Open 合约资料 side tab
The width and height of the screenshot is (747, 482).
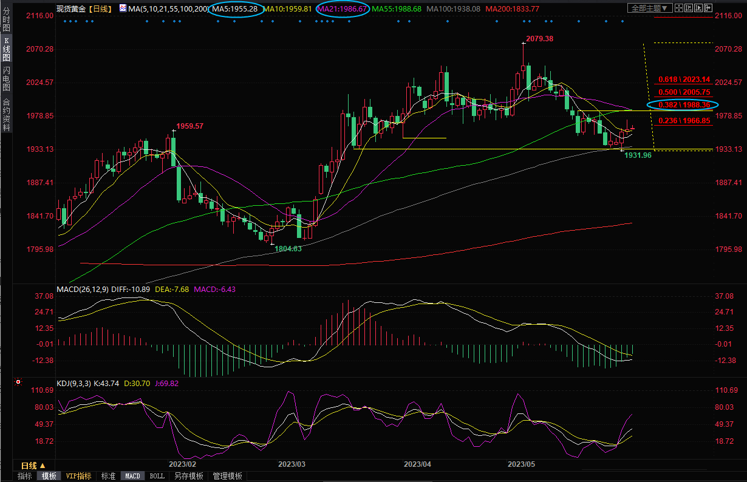(6, 115)
